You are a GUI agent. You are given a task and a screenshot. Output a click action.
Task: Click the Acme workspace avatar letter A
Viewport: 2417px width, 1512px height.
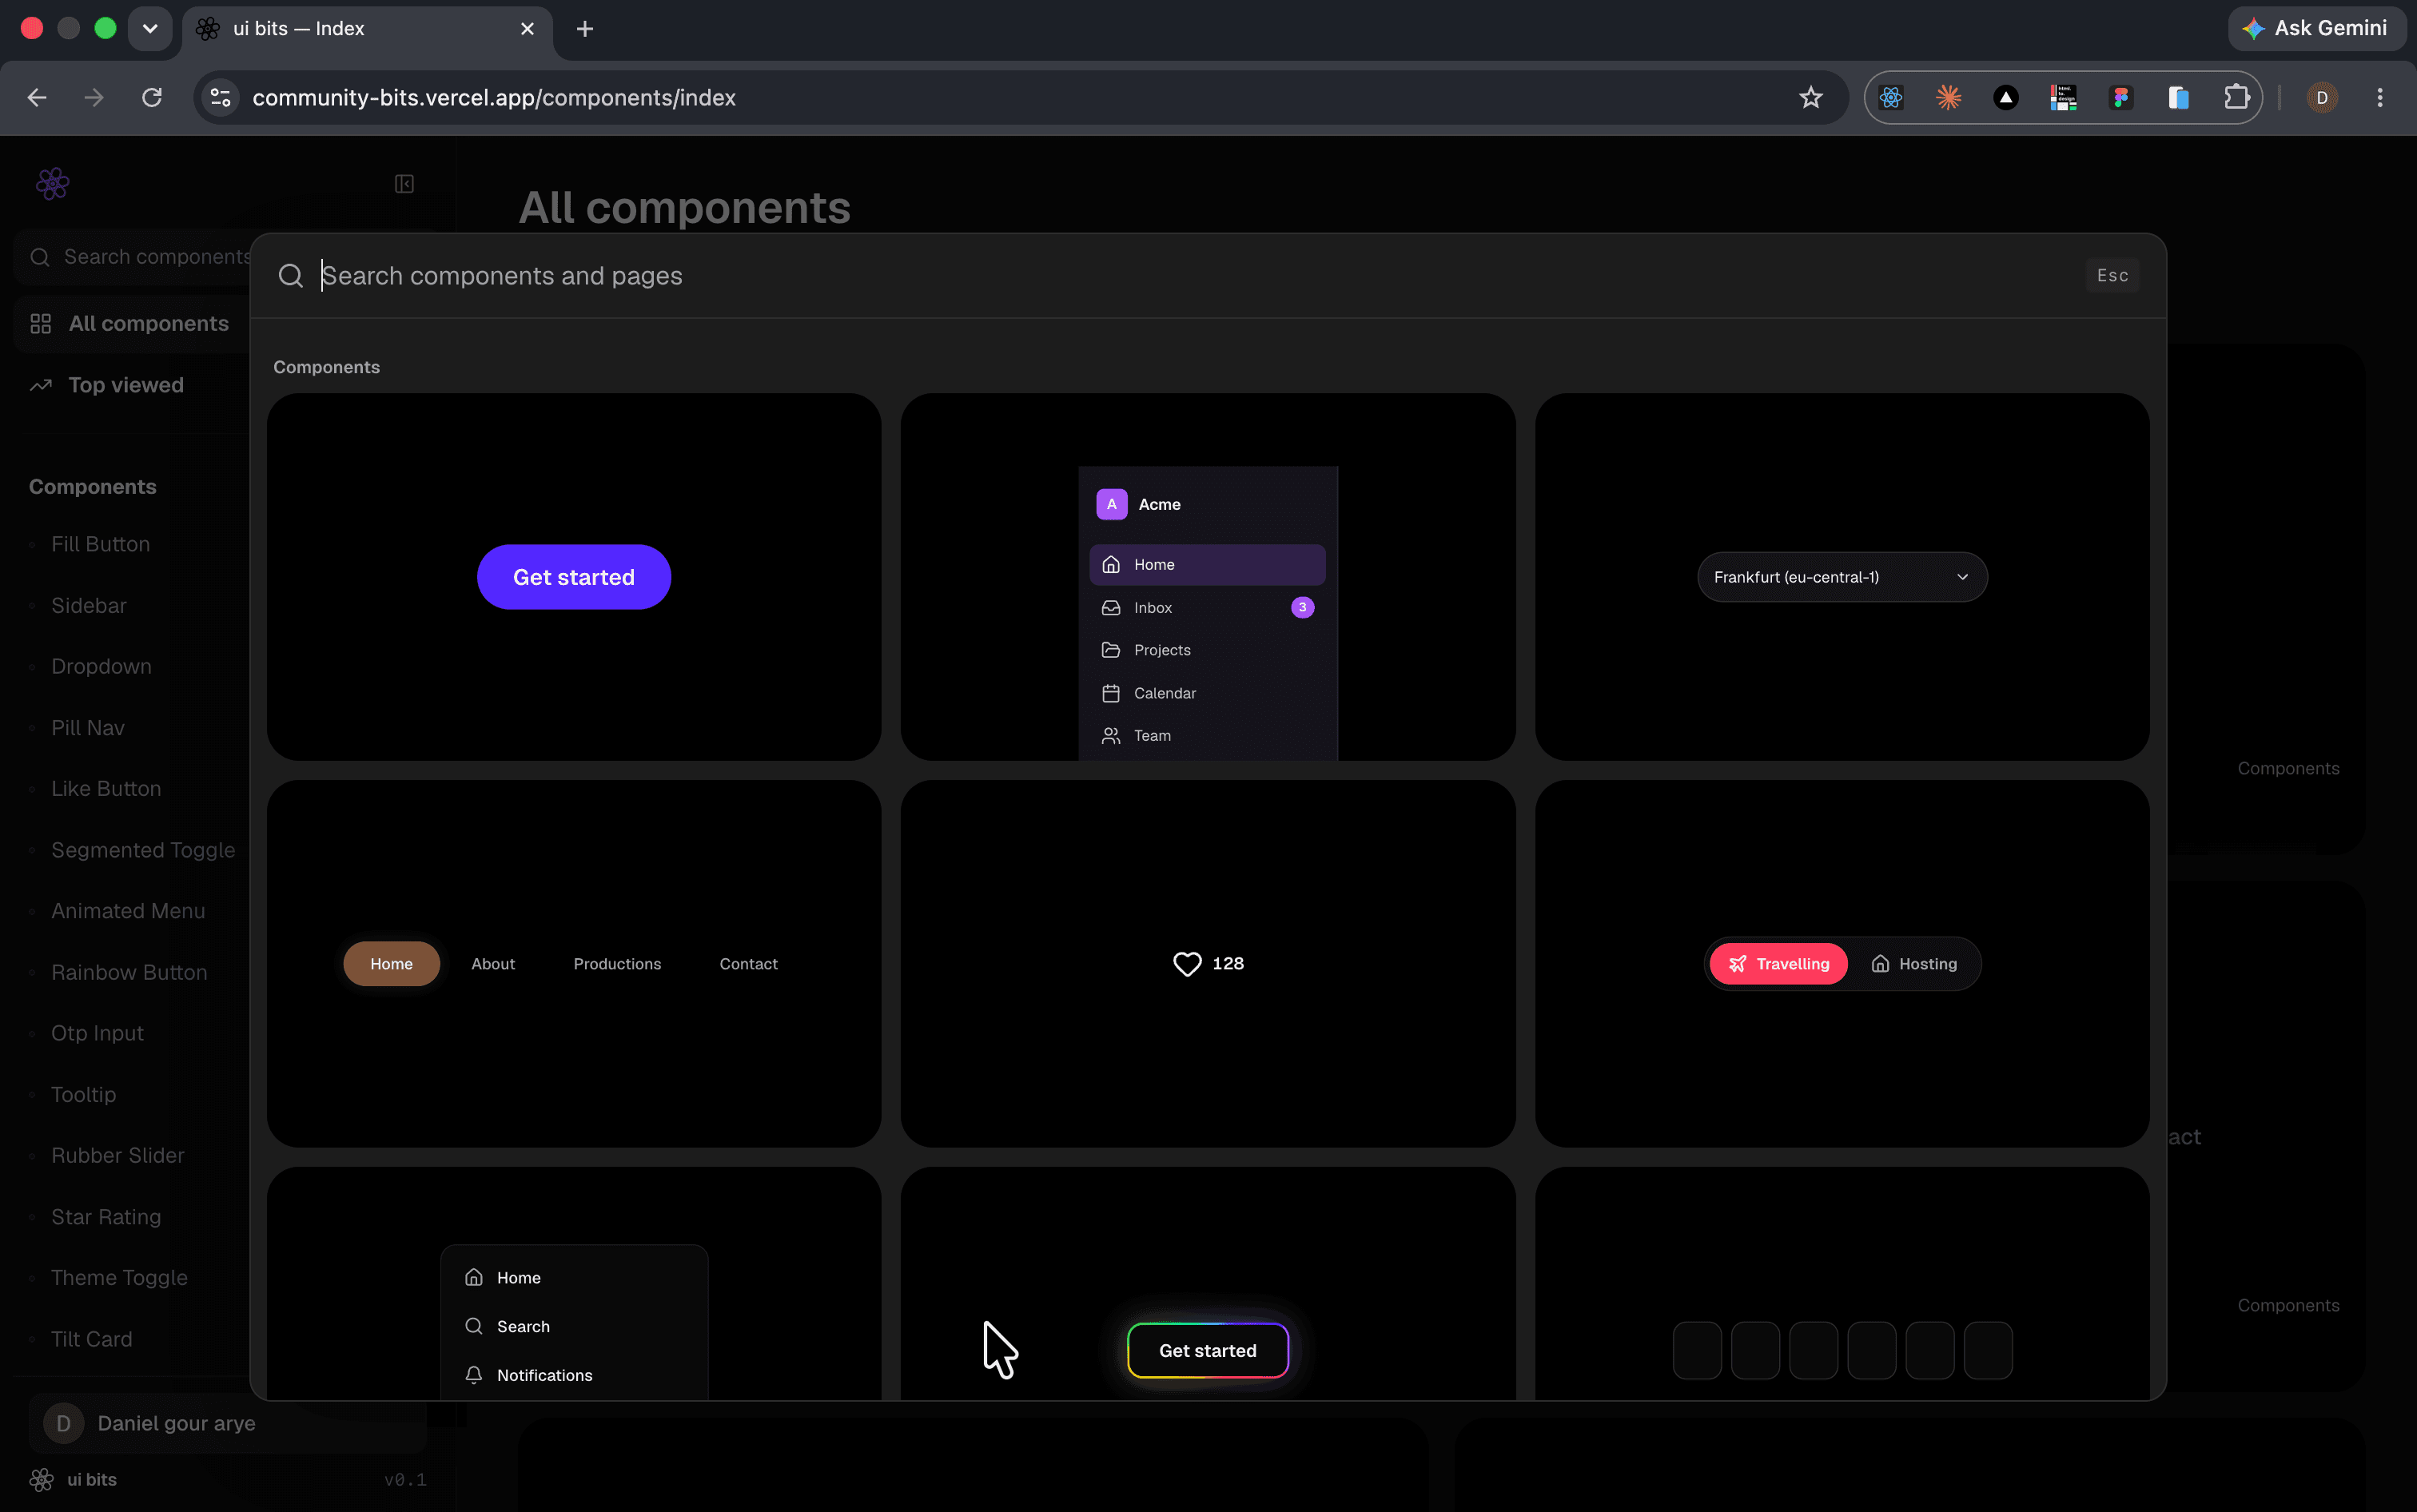1111,504
